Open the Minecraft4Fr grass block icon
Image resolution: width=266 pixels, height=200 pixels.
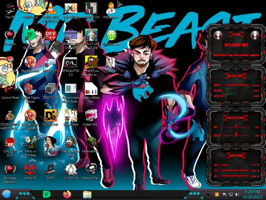click(x=91, y=145)
